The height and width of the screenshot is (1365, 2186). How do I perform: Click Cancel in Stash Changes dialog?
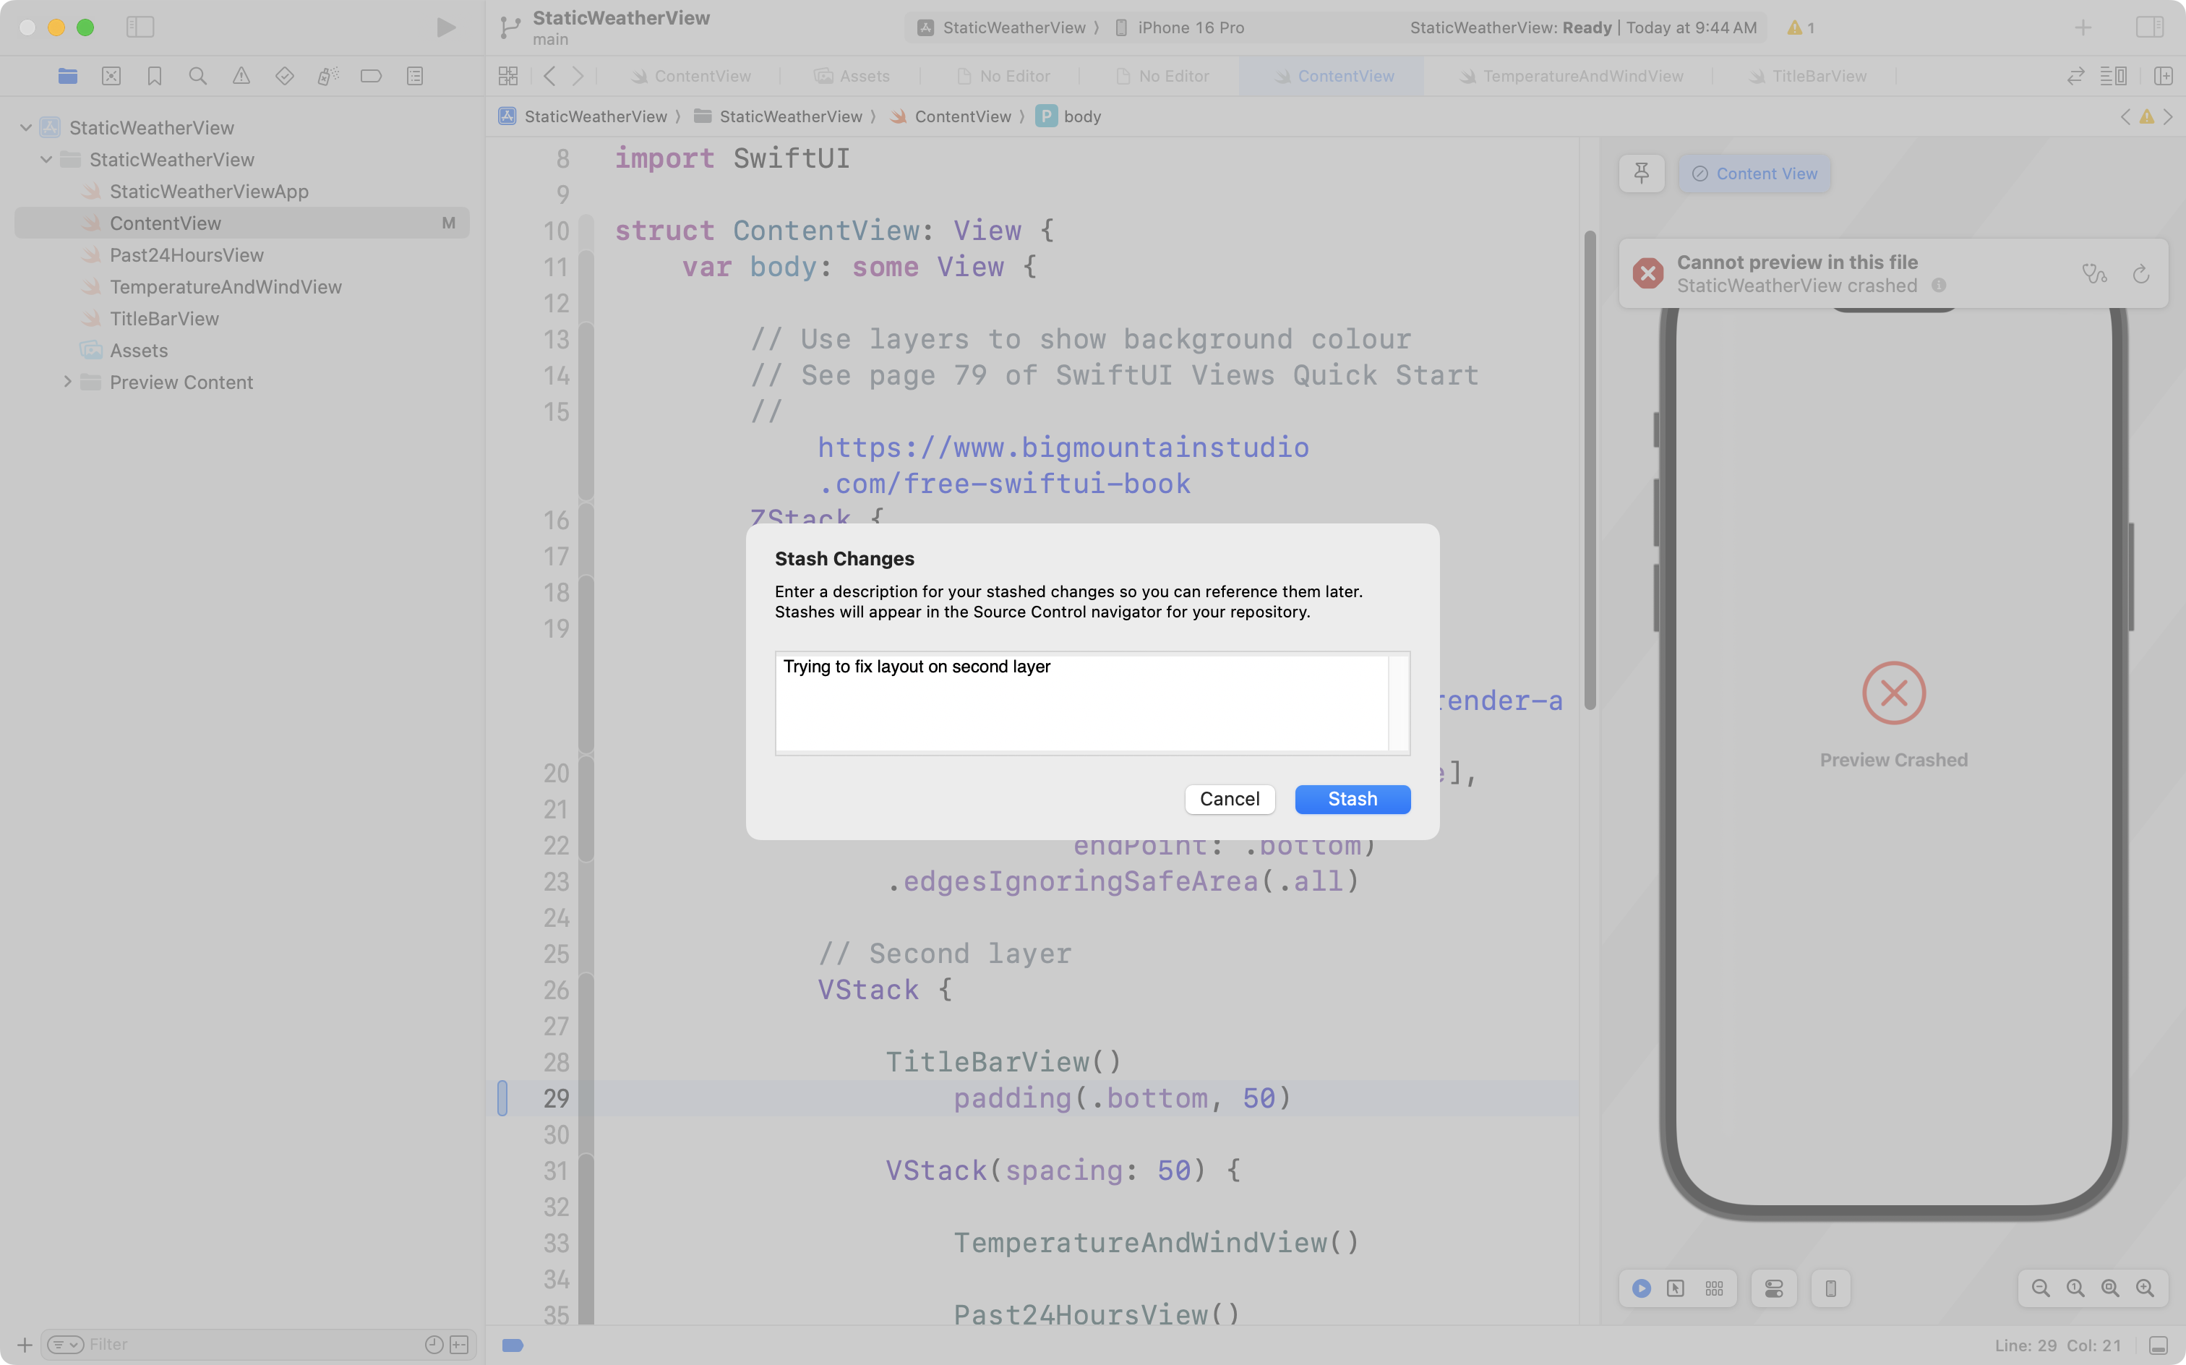pos(1230,799)
